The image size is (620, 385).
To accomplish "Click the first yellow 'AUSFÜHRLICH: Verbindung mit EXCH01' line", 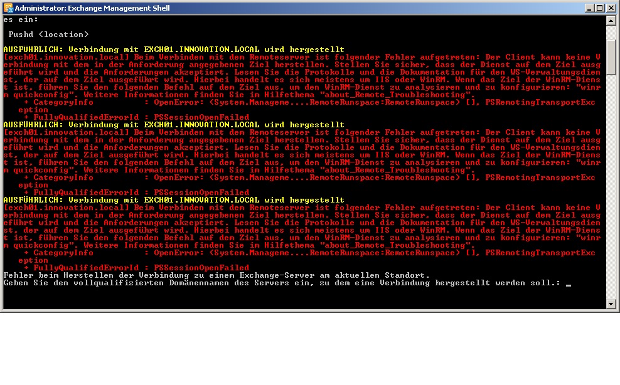I will [x=174, y=50].
